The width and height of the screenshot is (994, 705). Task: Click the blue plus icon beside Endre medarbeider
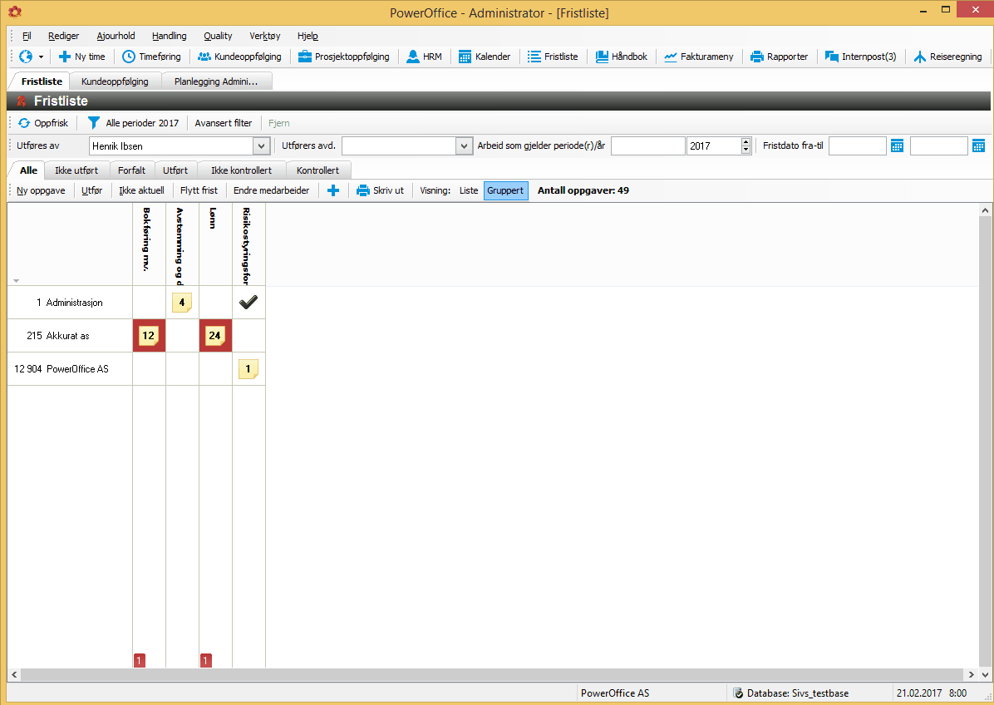click(332, 190)
